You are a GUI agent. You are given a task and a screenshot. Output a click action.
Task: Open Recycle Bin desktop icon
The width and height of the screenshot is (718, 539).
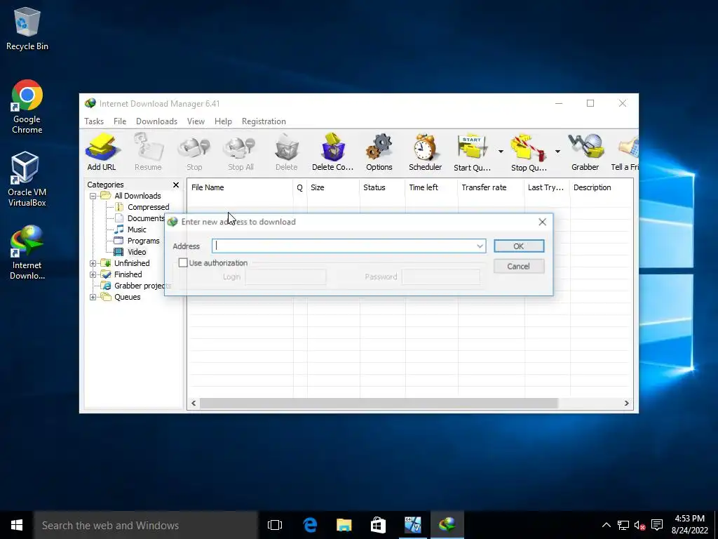[x=27, y=28]
